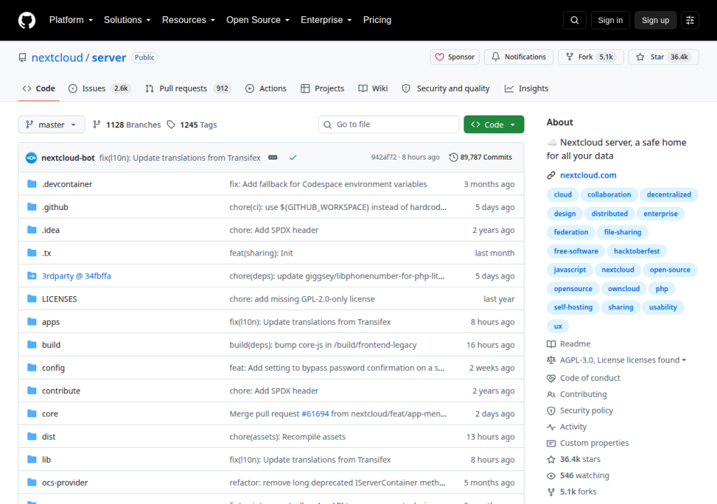Click the commit status green checkmark
The height and width of the screenshot is (504, 717).
point(293,157)
